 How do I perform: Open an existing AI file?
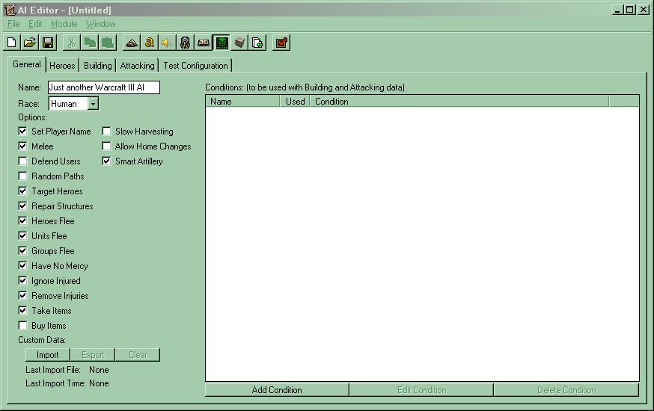click(x=30, y=43)
